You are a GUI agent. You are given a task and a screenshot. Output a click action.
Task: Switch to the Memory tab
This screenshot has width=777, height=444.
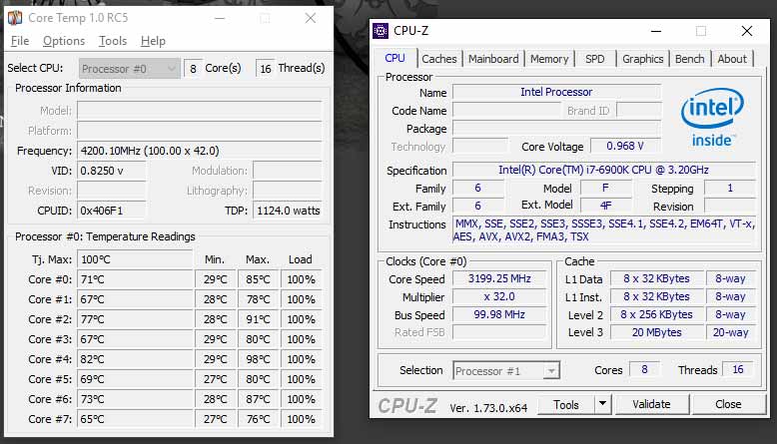549,59
